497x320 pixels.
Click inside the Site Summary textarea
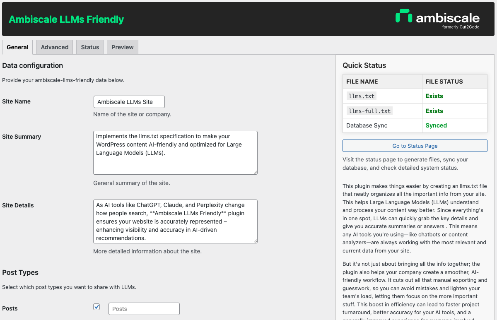(175, 153)
